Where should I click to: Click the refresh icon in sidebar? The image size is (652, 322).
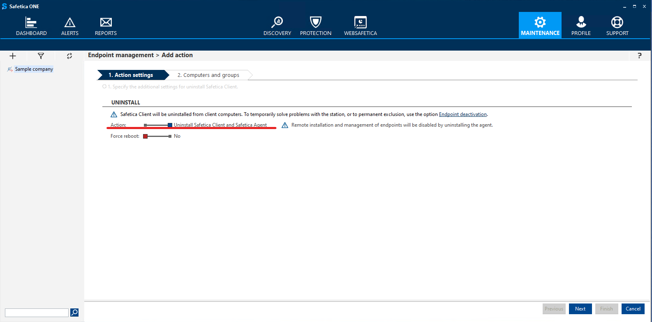pyautogui.click(x=69, y=56)
